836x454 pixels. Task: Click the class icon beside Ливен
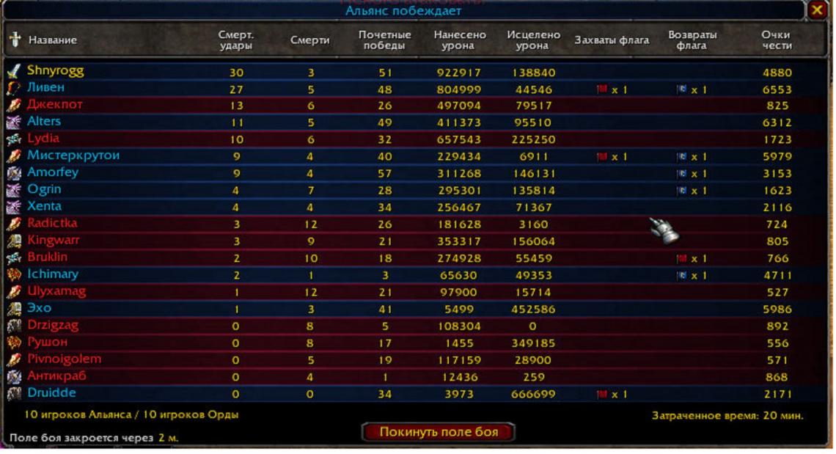tap(14, 88)
